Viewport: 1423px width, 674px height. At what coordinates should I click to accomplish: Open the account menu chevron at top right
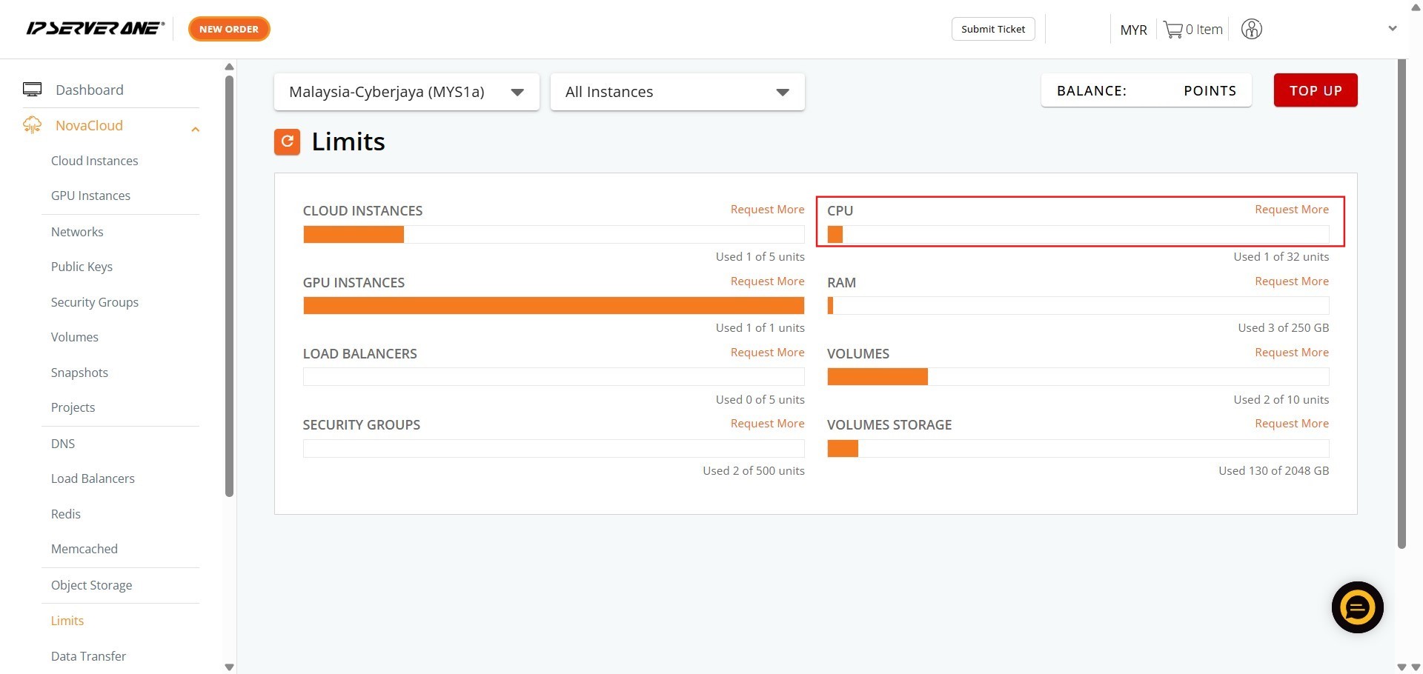(1392, 29)
